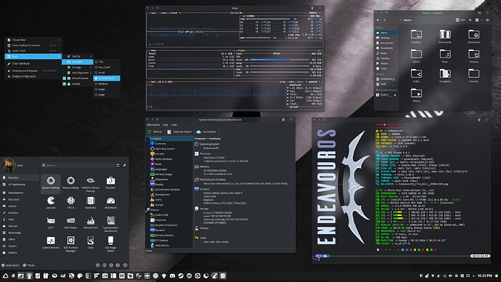This screenshot has height=282, width=501.
Task: Toggle the Locked checkbox in Icons submenu
Action: (64, 84)
